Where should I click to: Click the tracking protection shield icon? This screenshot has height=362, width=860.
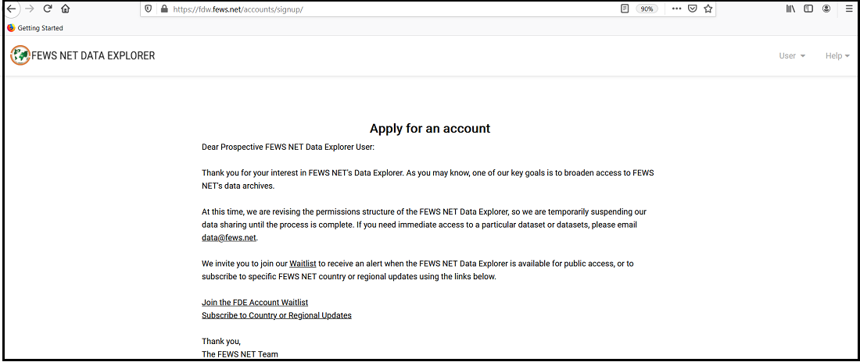149,9
